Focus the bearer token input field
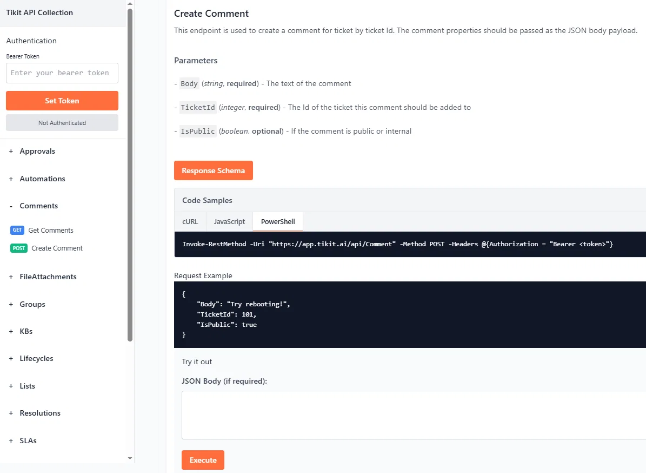 [62, 73]
